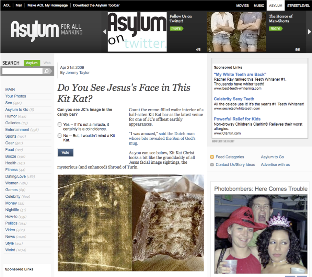Switch search scope to Asylum
312x277 pixels.
(x=32, y=63)
